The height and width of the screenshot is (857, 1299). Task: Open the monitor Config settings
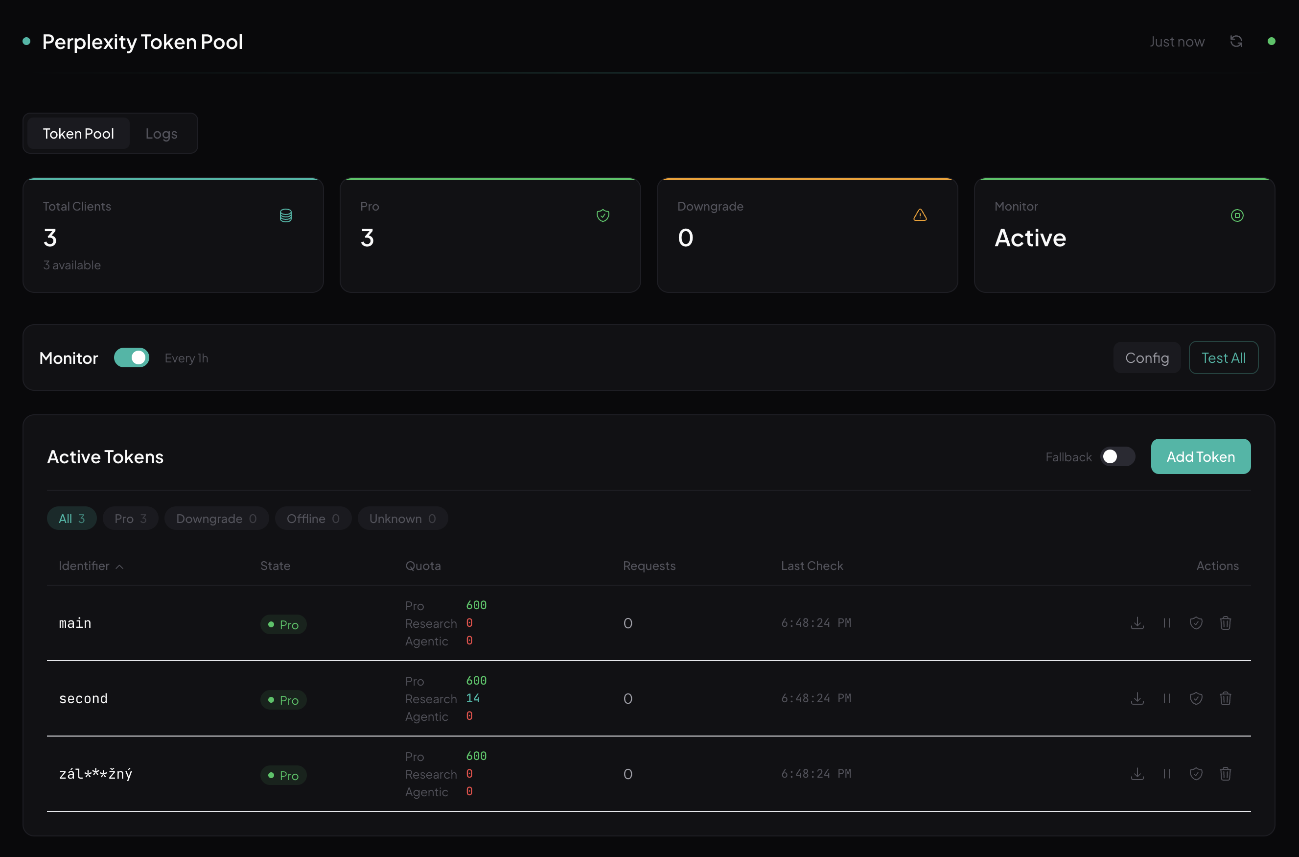coord(1147,357)
